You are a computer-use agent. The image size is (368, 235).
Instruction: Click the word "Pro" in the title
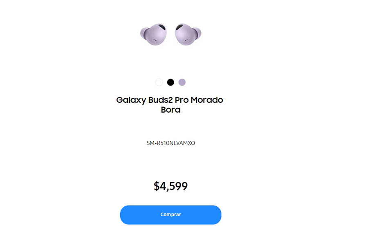pos(182,100)
